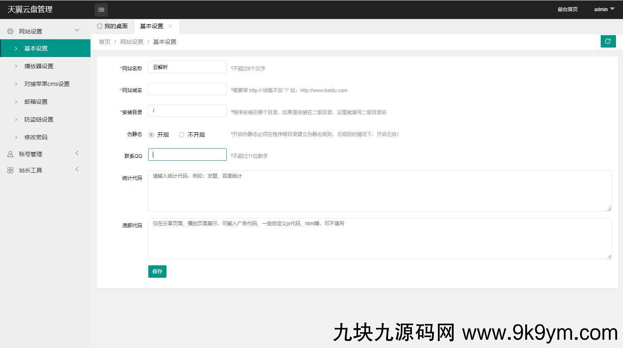Click the grid icon beside 站长工具
Screen dimensions: 623x348
coord(10,170)
